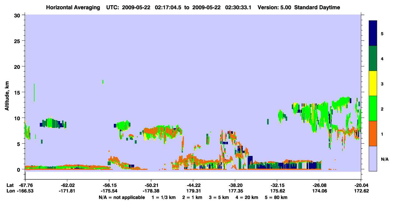Image resolution: width=401 pixels, height=206 pixels.
Task: Click the orange colorbar segment labeled 1
Action: click(373, 133)
